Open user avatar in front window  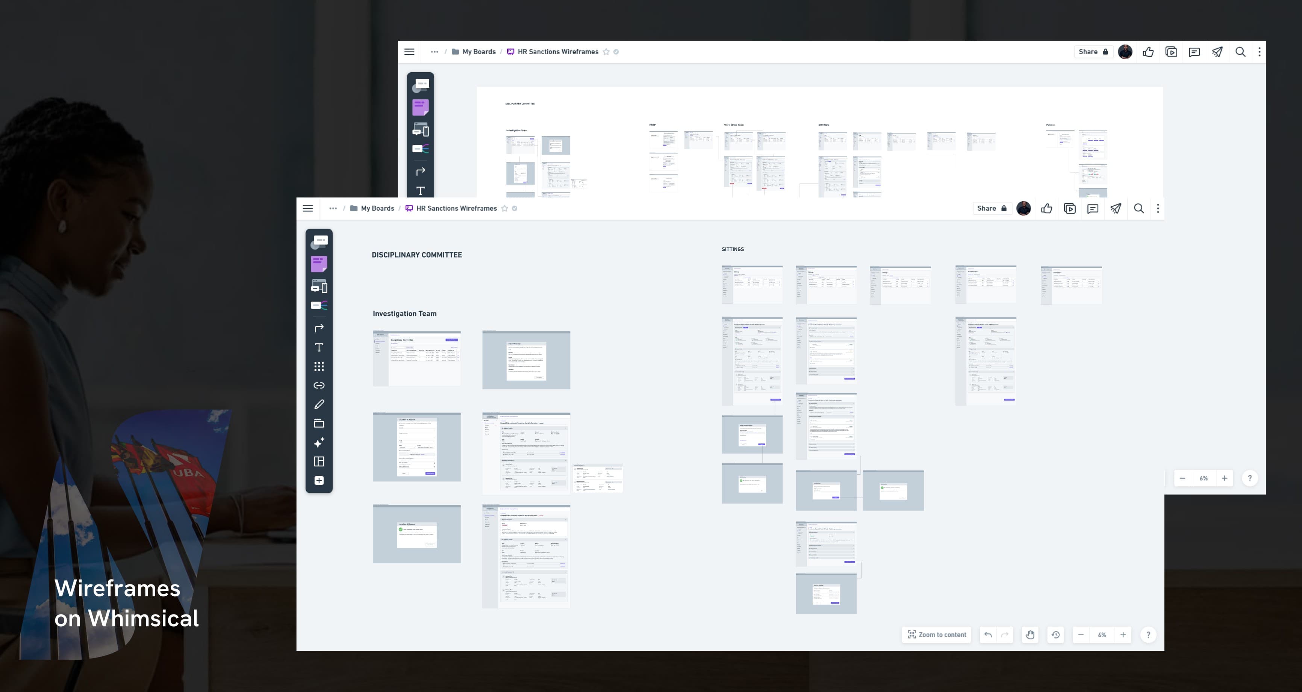(x=1023, y=208)
